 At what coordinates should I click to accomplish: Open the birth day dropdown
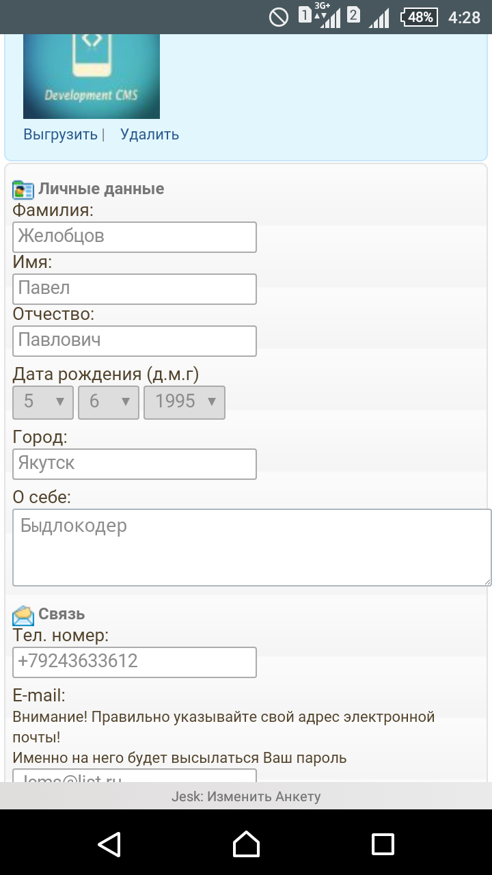(43, 402)
